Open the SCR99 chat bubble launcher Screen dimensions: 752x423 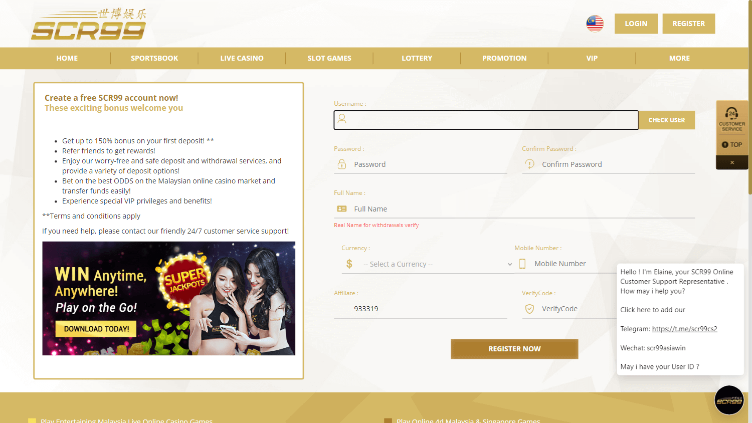(x=729, y=400)
